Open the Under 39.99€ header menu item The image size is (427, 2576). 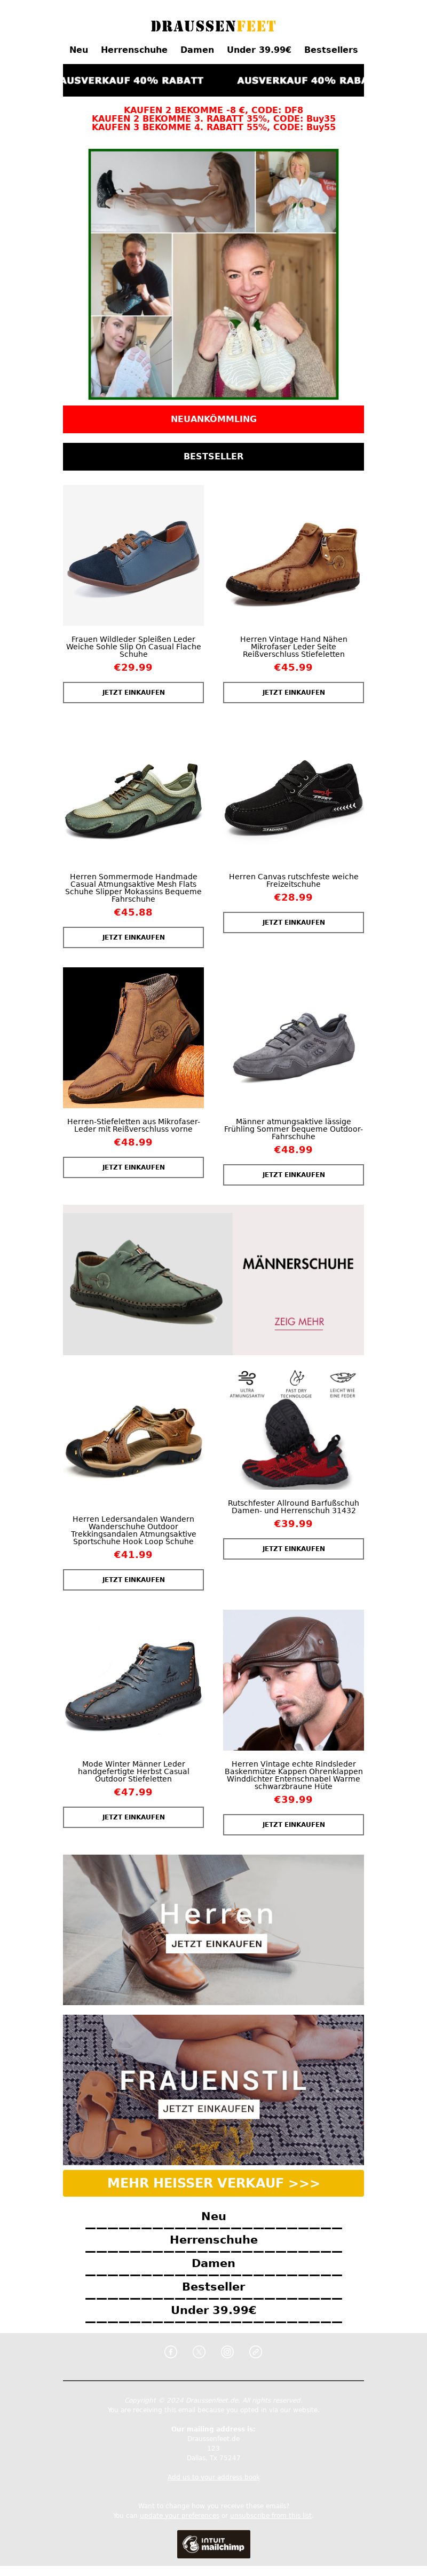[x=259, y=49]
